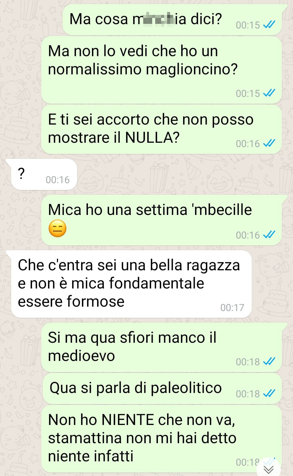Select message 'Qua si parla di paleolitico'

(x=162, y=389)
